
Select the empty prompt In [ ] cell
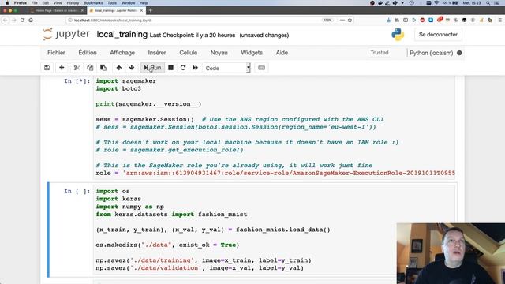click(x=77, y=191)
